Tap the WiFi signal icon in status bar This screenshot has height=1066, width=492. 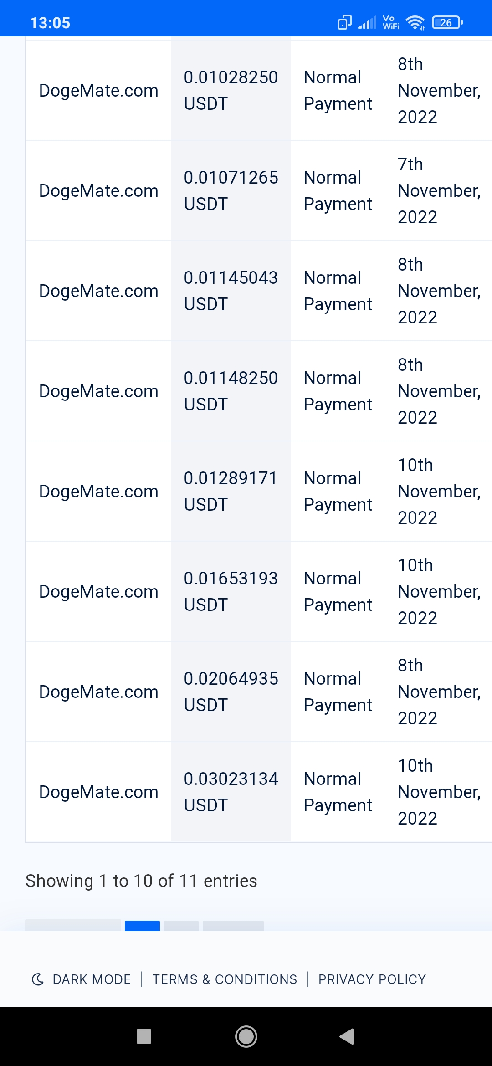tap(415, 22)
